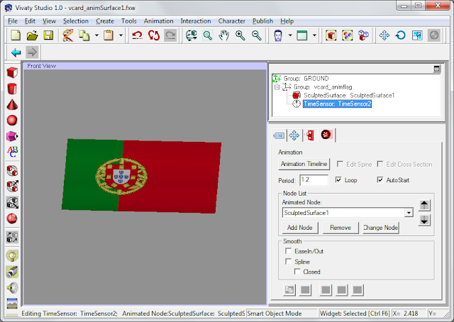
Task: Click the Undo arrow icon
Action: 137,35
